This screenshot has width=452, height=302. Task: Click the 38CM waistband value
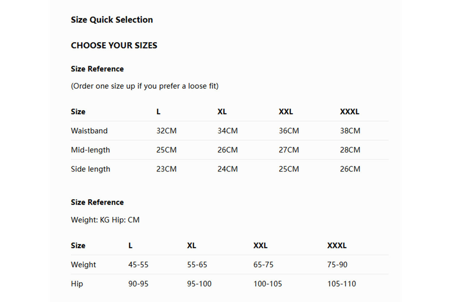pyautogui.click(x=350, y=131)
